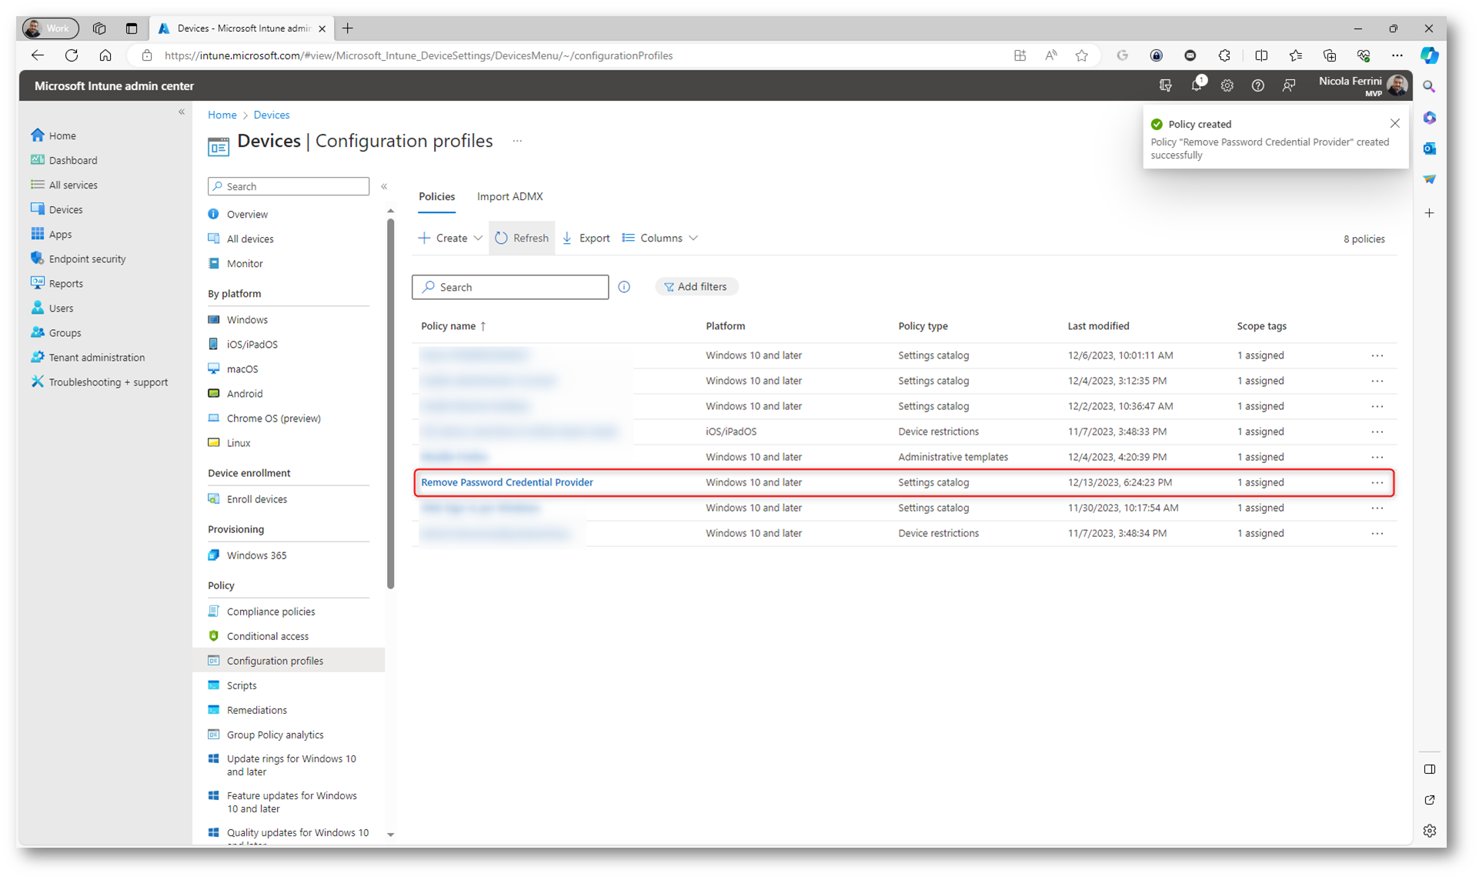Expand the Columns dropdown

(x=660, y=238)
